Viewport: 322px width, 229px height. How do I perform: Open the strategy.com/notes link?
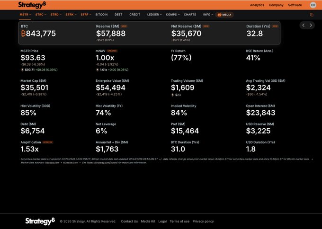(106, 163)
